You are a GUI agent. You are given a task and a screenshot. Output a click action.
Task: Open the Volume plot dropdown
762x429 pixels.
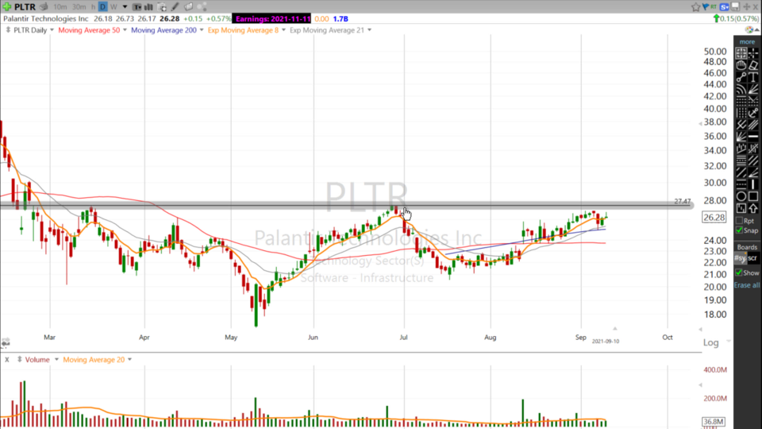[x=56, y=359]
